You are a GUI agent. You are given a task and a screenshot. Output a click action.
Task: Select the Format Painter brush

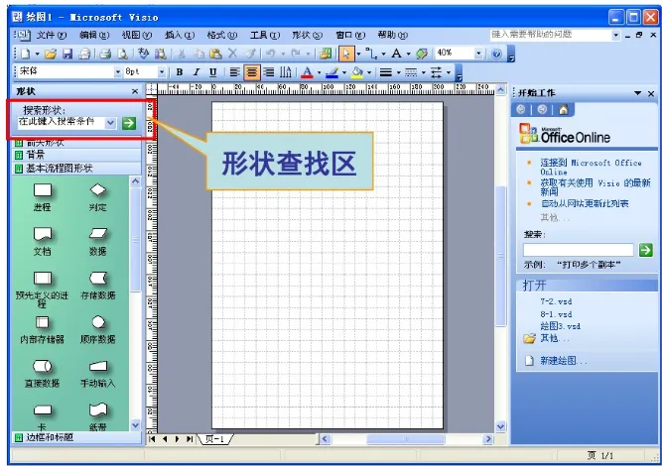coord(251,54)
